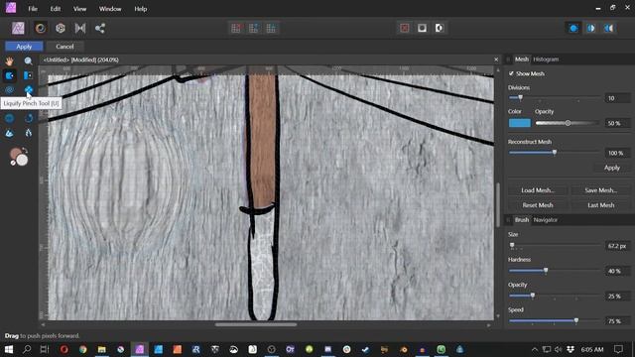Click the Hardness field showing 40 %
635x357 pixels.
(x=617, y=271)
